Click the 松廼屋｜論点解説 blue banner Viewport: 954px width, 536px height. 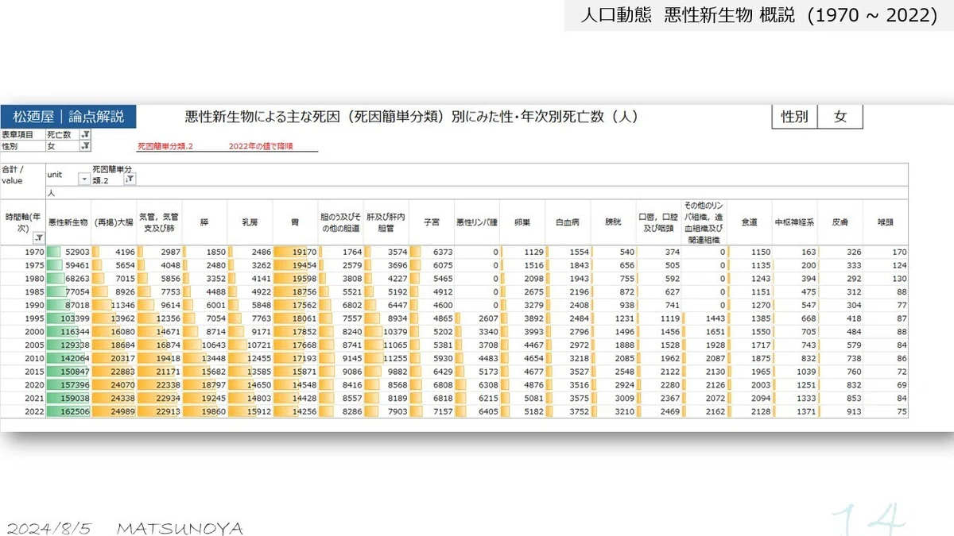pyautogui.click(x=68, y=117)
